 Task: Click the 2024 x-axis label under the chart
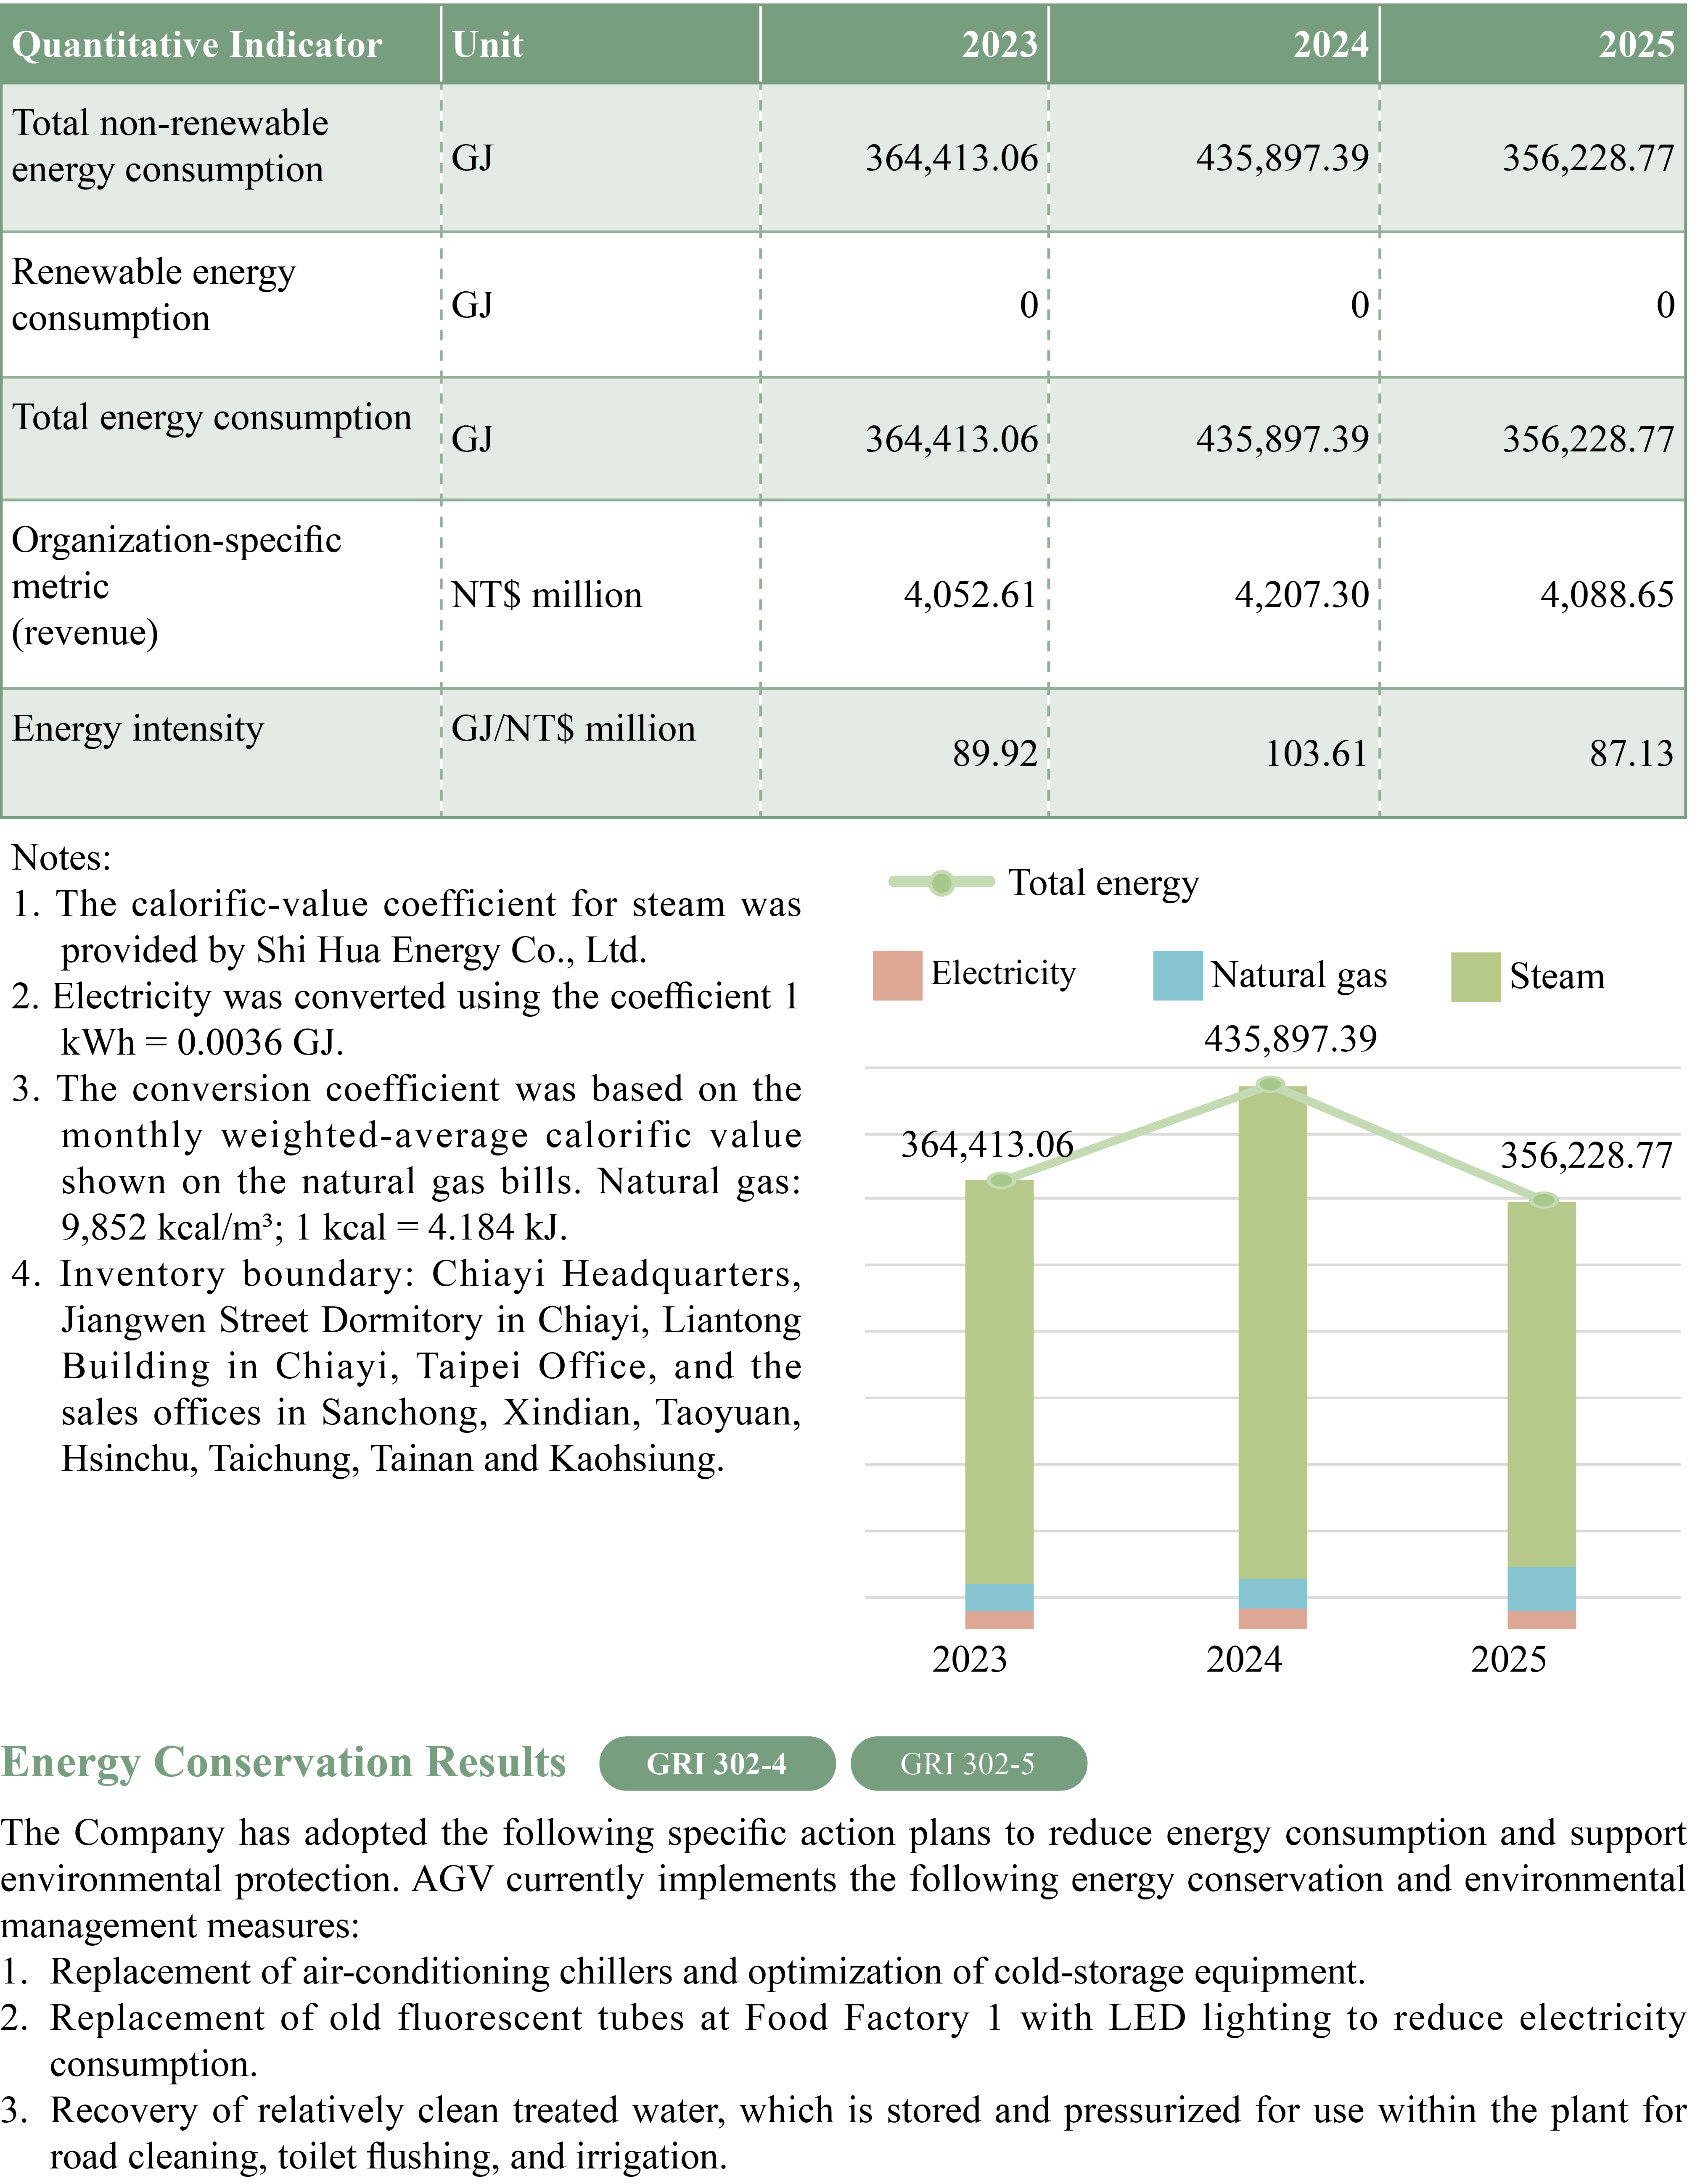(1244, 1660)
